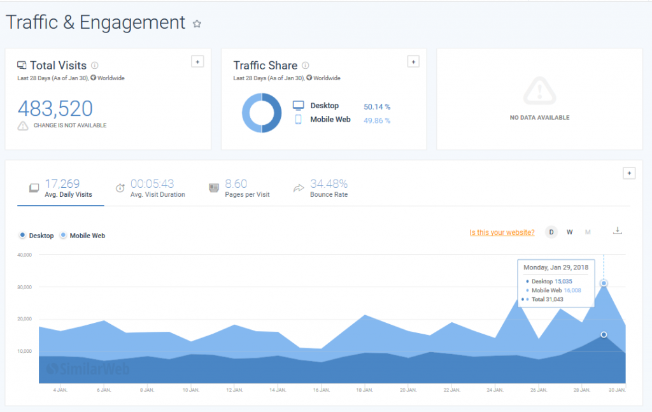This screenshot has height=412, width=652.
Task: Click the favorite star next to Traffic & Engagement
Action: tap(197, 24)
